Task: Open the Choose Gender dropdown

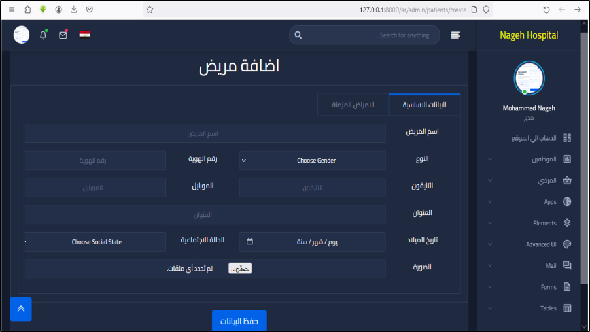Action: (312, 161)
